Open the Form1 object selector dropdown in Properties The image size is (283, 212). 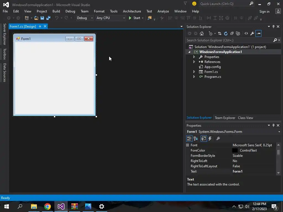(279, 132)
